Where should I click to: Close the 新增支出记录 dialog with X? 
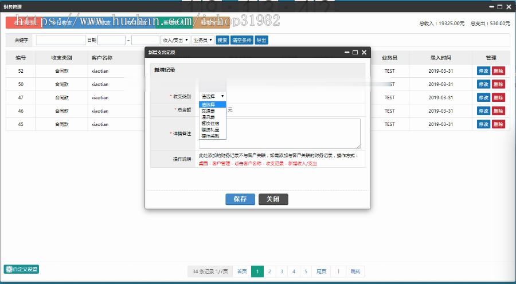(x=364, y=52)
